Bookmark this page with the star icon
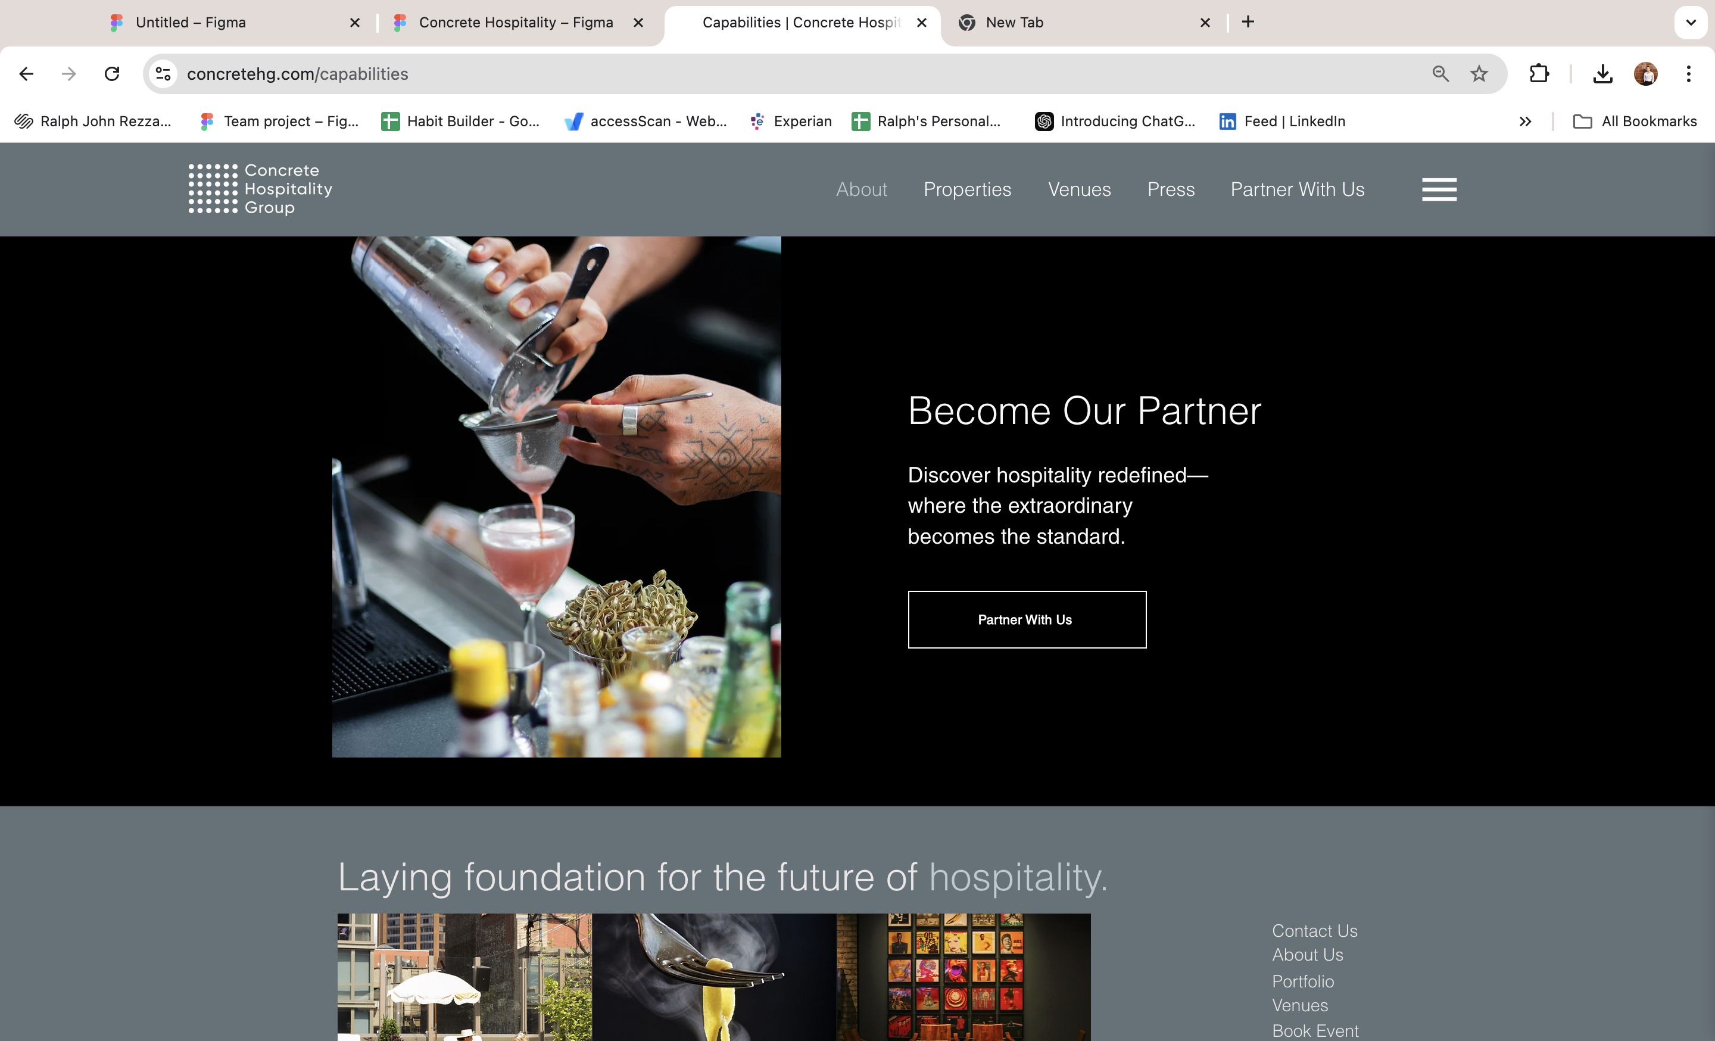This screenshot has width=1715, height=1041. (1479, 74)
